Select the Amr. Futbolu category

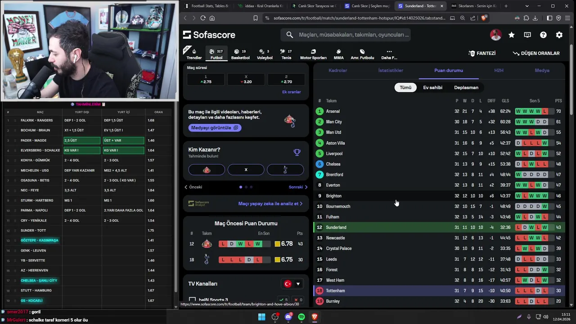[362, 54]
